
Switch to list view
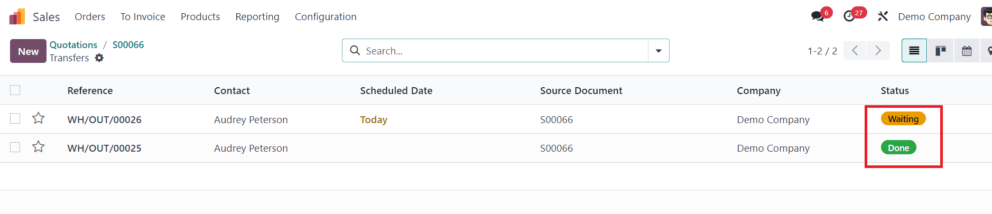[914, 51]
